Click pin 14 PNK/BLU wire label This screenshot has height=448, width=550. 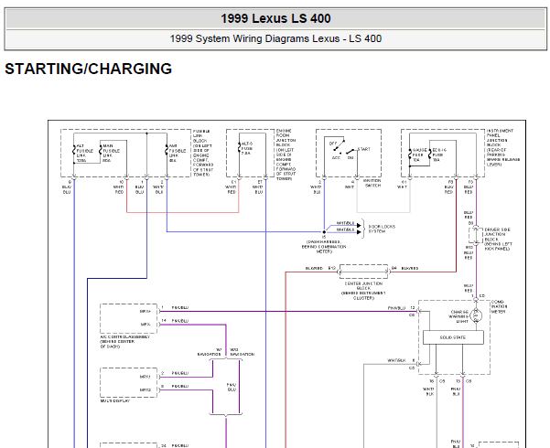pyautogui.click(x=175, y=321)
